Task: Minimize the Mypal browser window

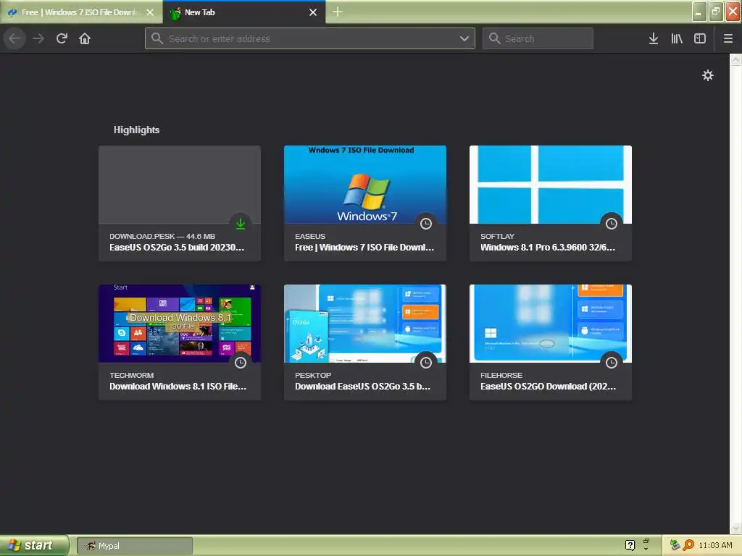Action: click(x=699, y=12)
